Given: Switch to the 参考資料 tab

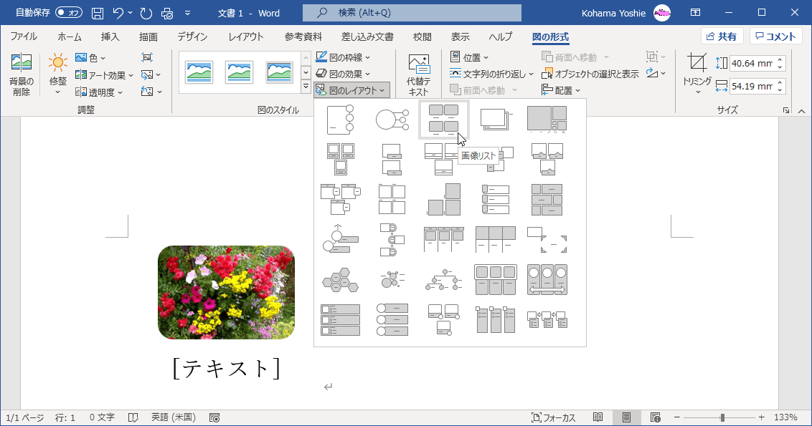Looking at the screenshot, I should (x=303, y=37).
